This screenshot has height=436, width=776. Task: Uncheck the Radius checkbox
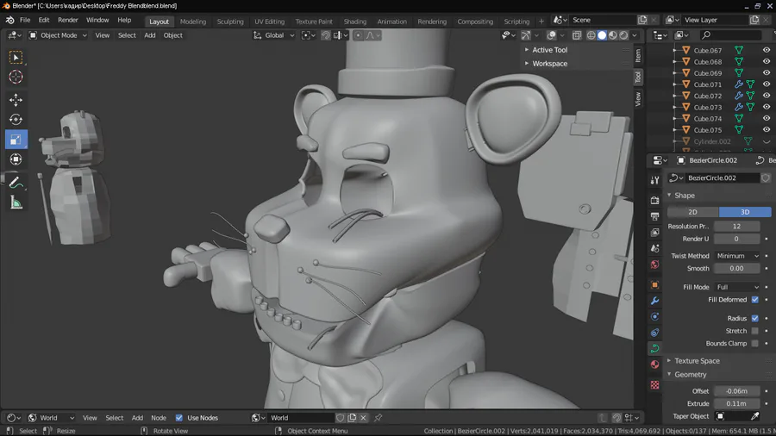[x=754, y=318]
